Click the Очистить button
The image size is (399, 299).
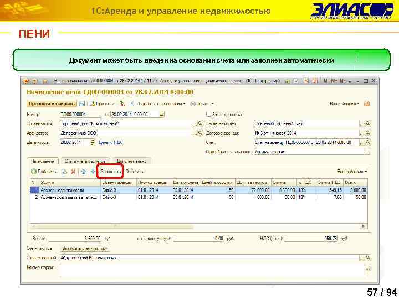coord(134,172)
